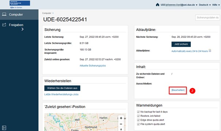The image size is (221, 131).
Task: Click the University Duisburg-Essen logo
Action: coord(20,4)
